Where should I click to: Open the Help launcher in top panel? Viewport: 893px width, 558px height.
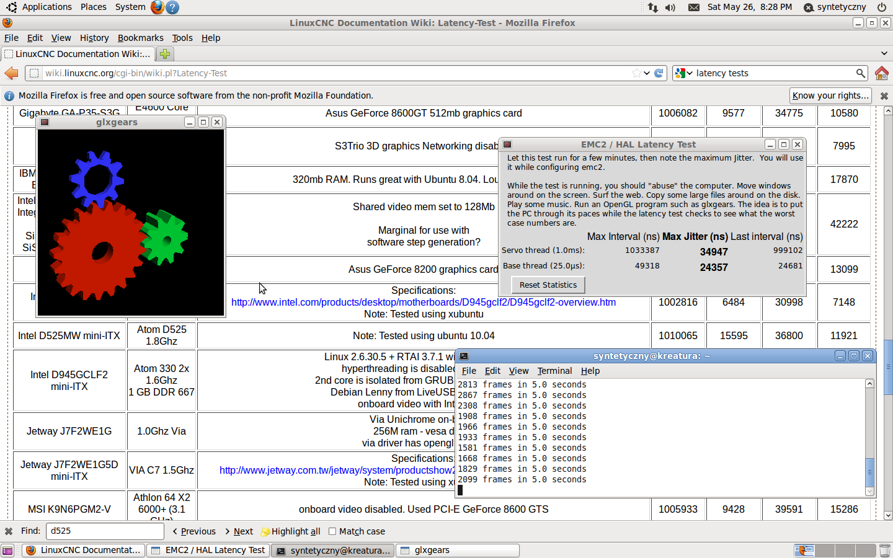click(173, 7)
